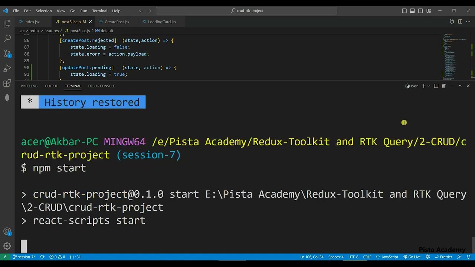Open the Terminal menu
Viewport: 475px width, 267px height.
coord(99,11)
